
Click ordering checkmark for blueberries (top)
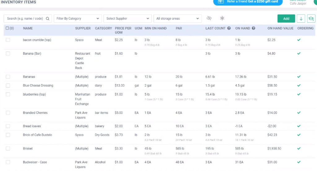pyautogui.click(x=299, y=94)
